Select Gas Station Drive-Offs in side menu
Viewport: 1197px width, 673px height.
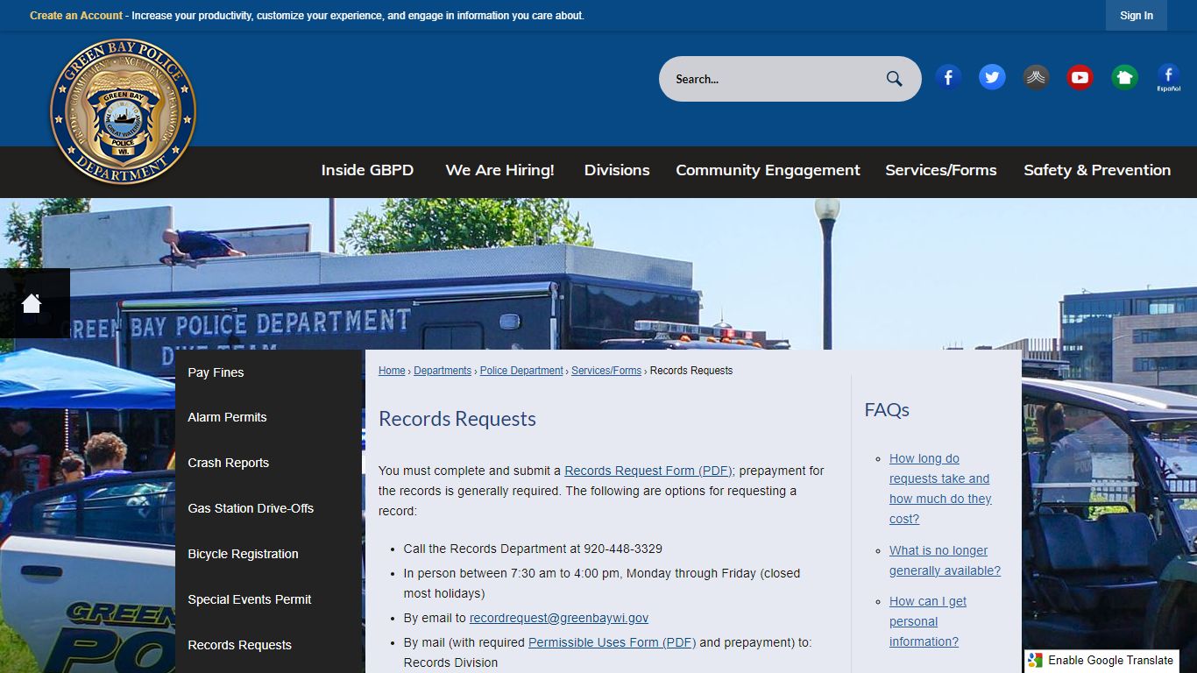[x=270, y=508]
